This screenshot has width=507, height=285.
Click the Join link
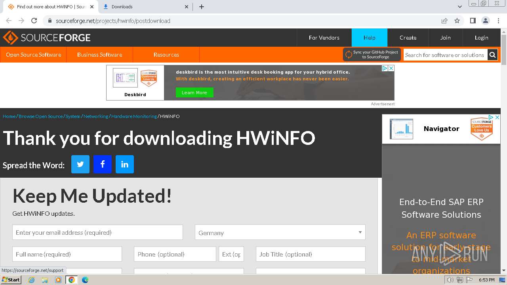tap(445, 38)
